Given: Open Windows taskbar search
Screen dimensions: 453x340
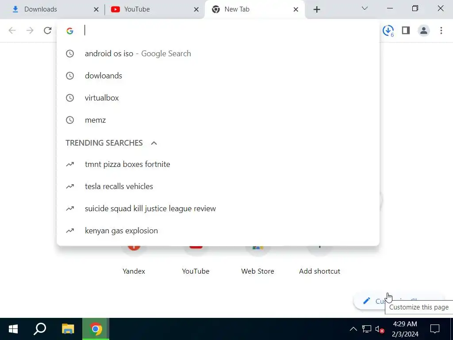Looking at the screenshot, I should point(40,329).
